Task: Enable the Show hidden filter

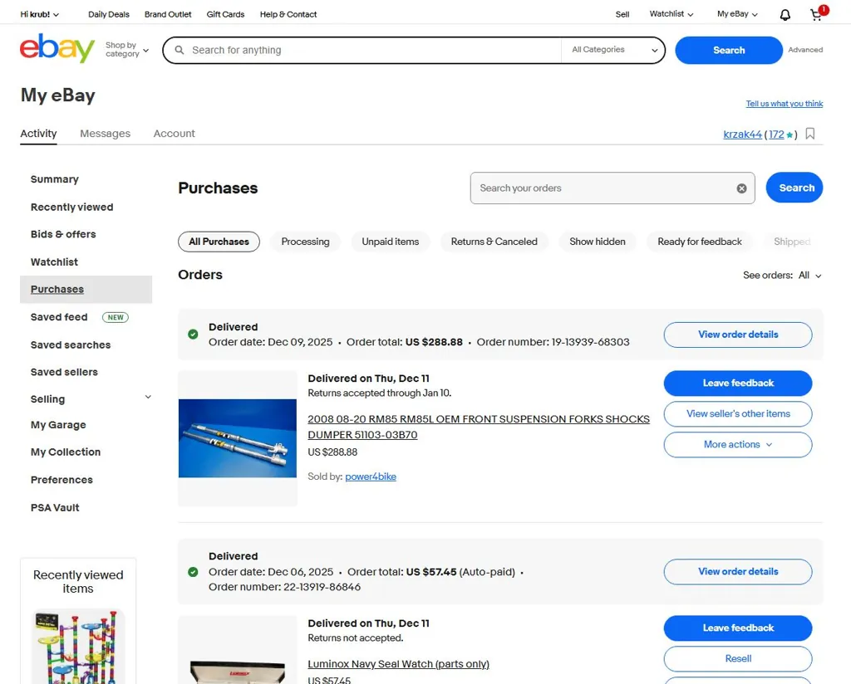Action: click(x=597, y=242)
